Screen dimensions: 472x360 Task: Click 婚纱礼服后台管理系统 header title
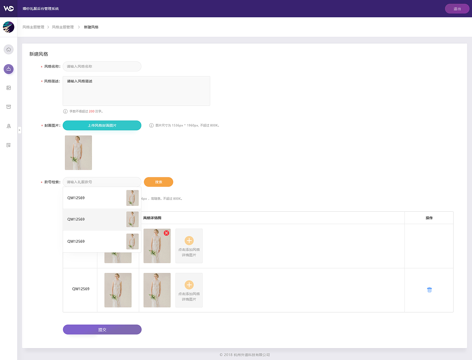tap(41, 8)
